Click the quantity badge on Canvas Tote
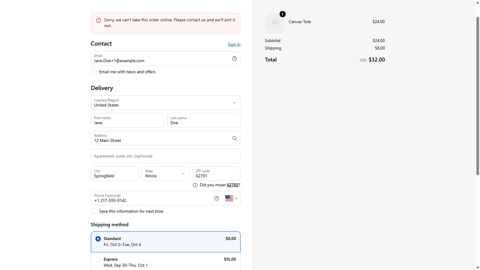 click(282, 14)
